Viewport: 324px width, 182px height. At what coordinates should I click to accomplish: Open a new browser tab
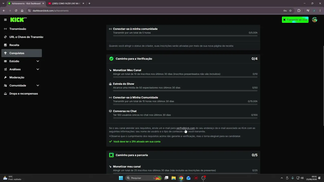(x=89, y=4)
